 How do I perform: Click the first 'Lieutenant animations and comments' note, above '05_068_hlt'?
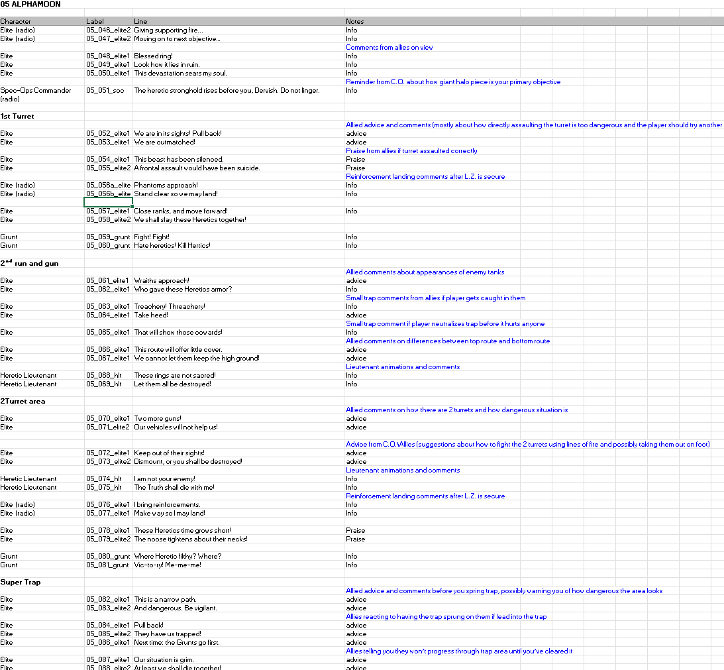[x=403, y=367]
